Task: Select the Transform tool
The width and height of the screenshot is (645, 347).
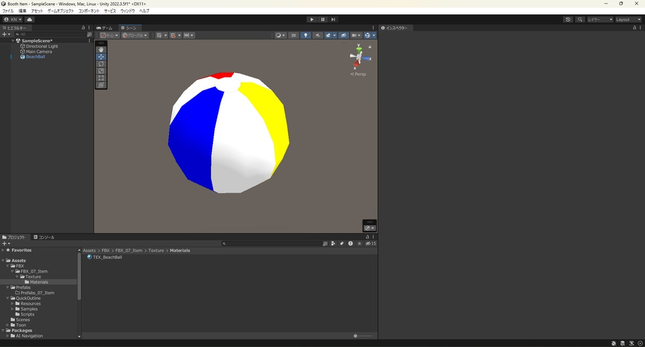Action: tap(101, 84)
